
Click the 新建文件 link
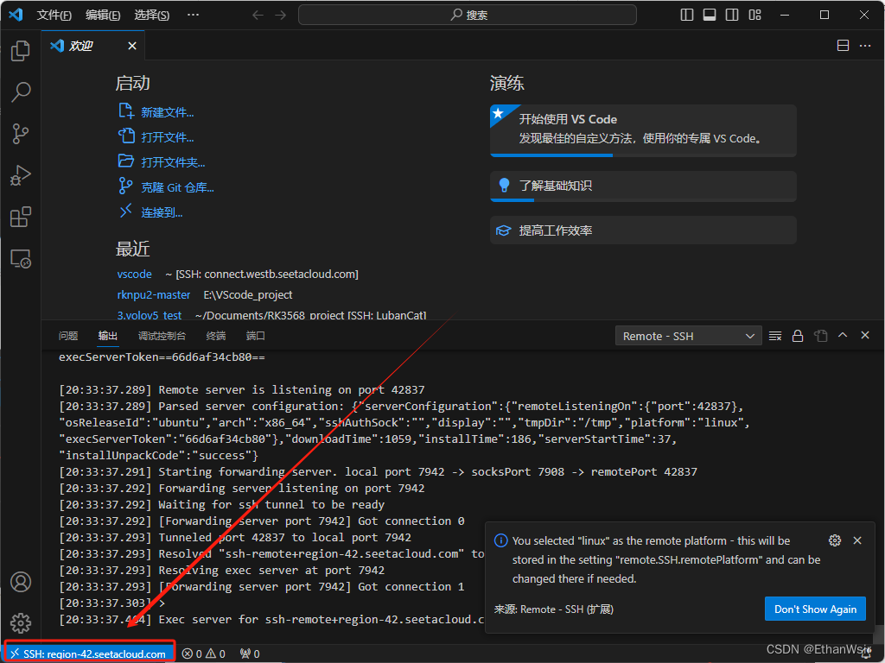pos(156,112)
